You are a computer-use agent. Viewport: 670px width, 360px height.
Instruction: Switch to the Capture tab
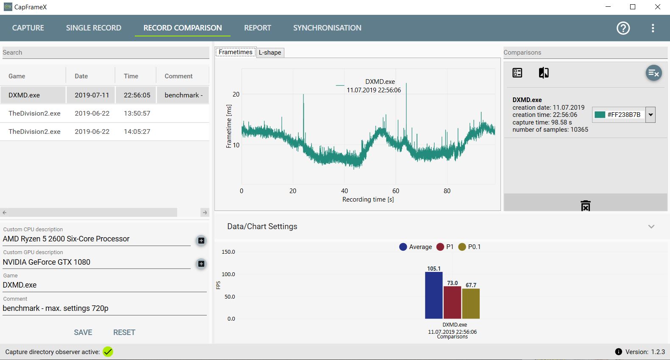click(28, 28)
